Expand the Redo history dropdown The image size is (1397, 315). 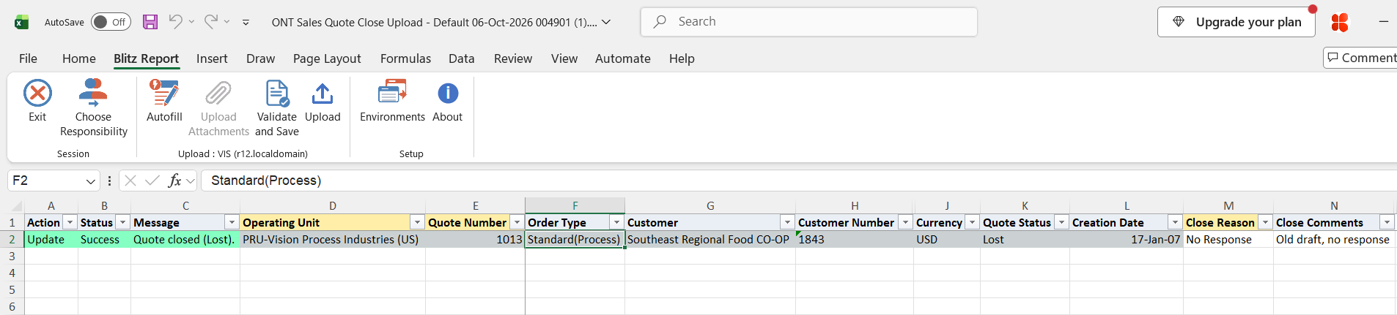pos(226,22)
